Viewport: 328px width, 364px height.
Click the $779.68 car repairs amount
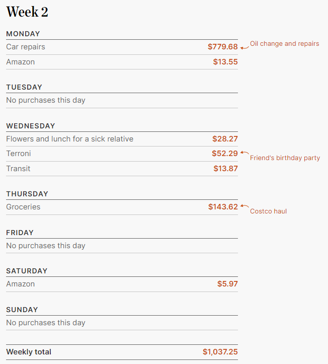tap(222, 47)
